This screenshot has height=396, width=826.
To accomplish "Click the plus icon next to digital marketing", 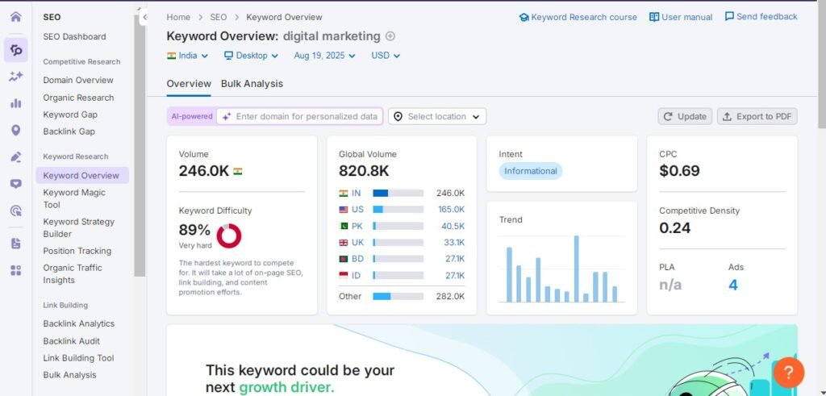I will click(390, 36).
